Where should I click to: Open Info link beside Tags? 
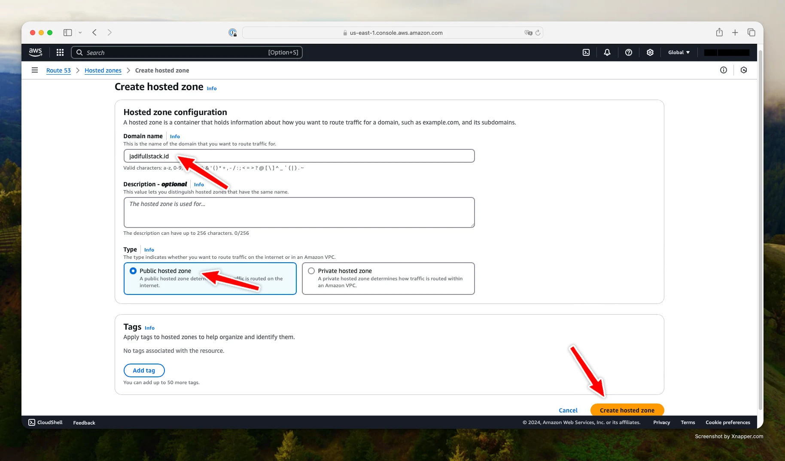149,328
